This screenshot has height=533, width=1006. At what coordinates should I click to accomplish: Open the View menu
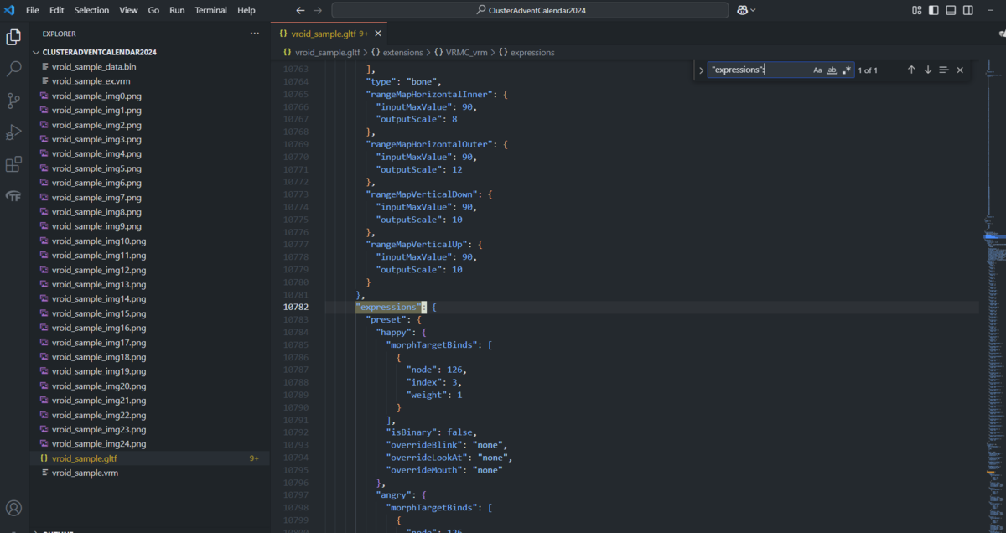pyautogui.click(x=128, y=10)
